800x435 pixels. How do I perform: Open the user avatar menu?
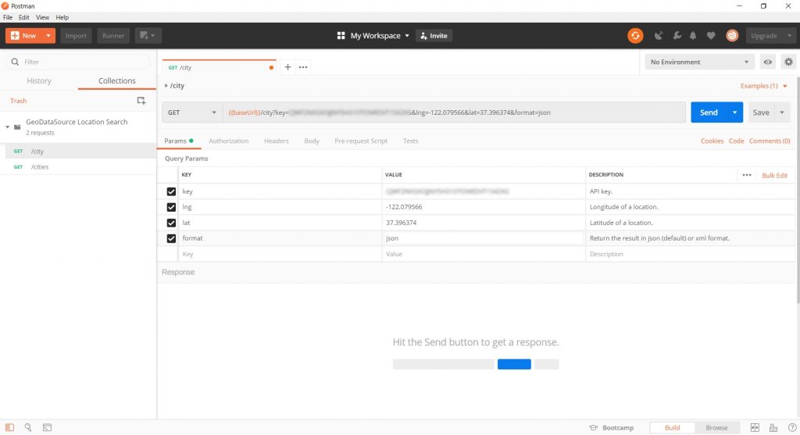732,36
